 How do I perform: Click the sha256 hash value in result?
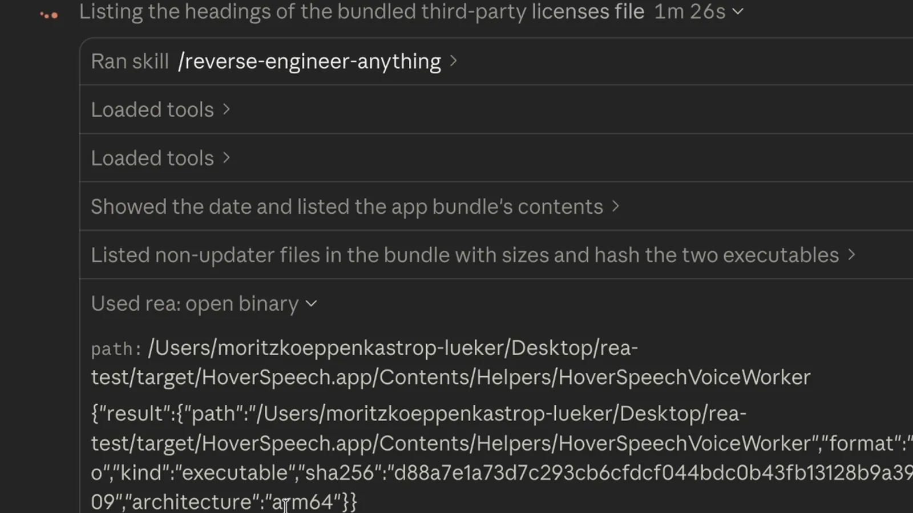click(x=653, y=473)
